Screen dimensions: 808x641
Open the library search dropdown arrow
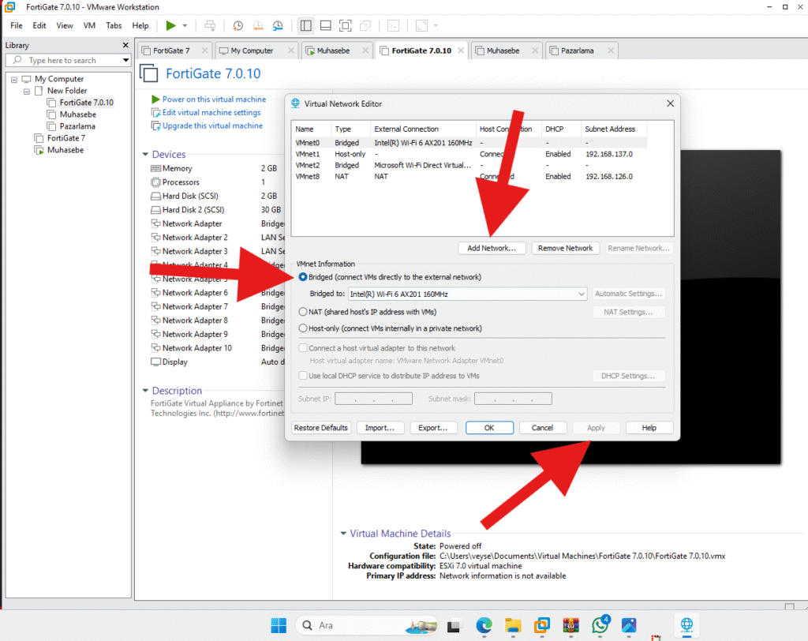point(125,60)
